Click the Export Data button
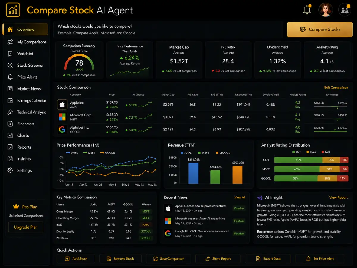Viewport: 357px width, 268px height. pos(268,258)
